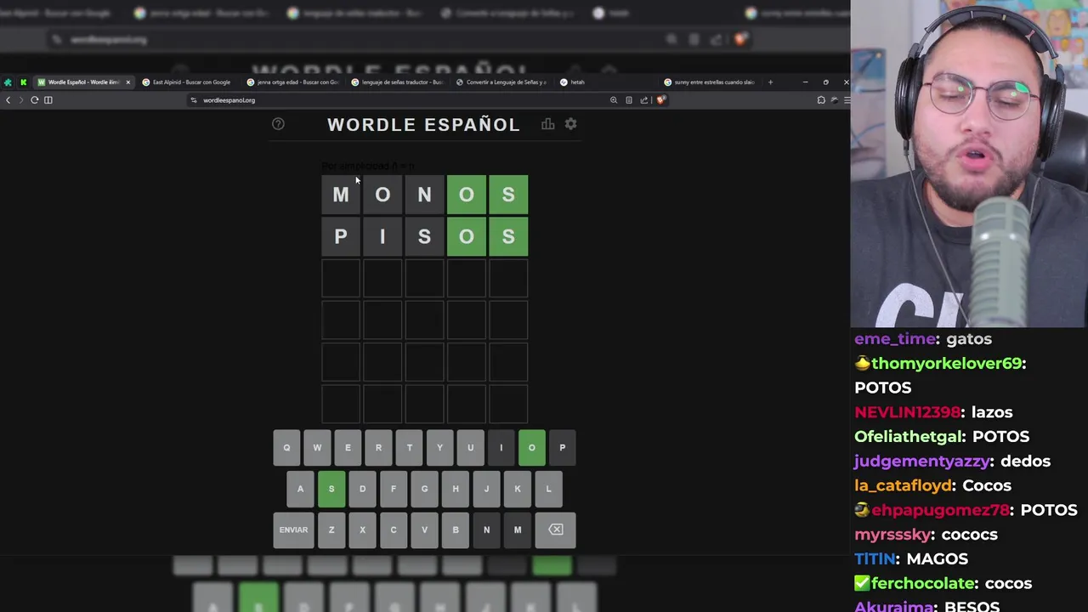The width and height of the screenshot is (1088, 612).
Task: Tap the Q key on the keyboard
Action: click(x=286, y=448)
